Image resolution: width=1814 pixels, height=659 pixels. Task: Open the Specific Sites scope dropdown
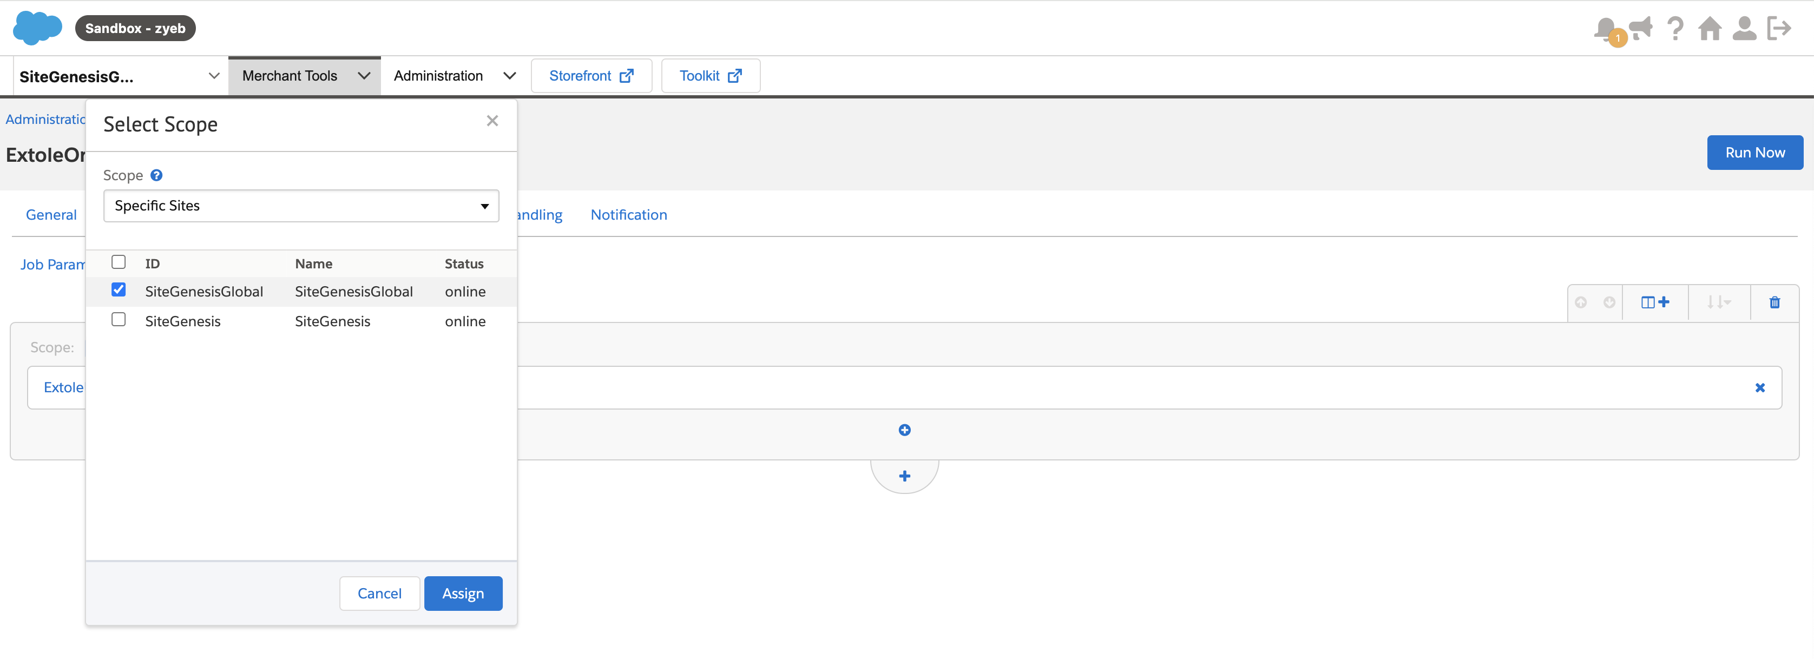click(301, 206)
